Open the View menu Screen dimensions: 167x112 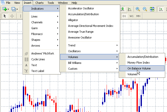click(x=17, y=3)
